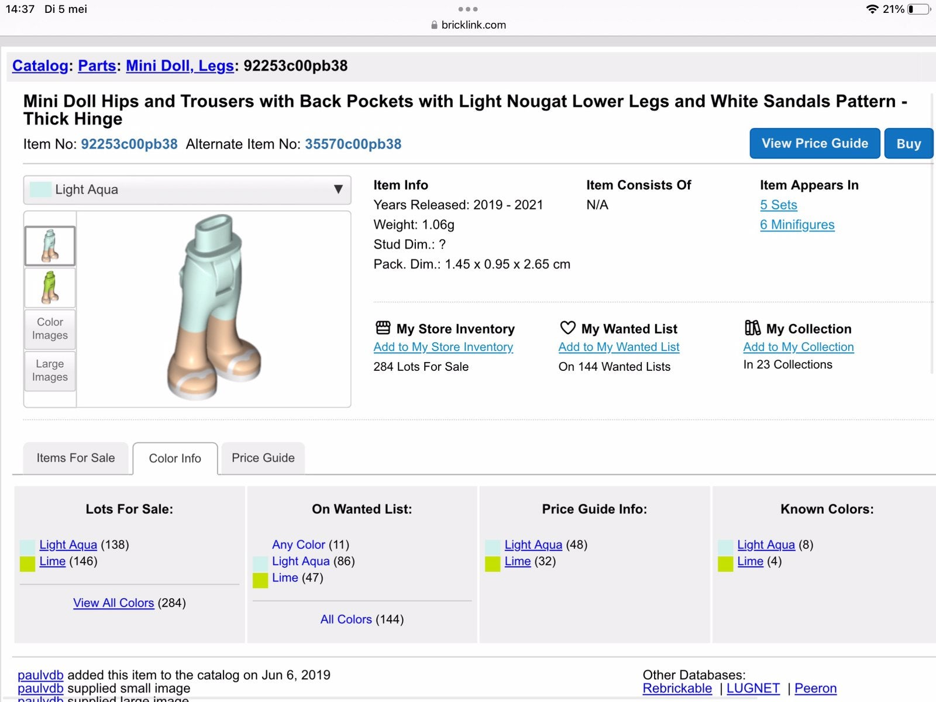Switch to the Items For Sale tab

pyautogui.click(x=75, y=458)
